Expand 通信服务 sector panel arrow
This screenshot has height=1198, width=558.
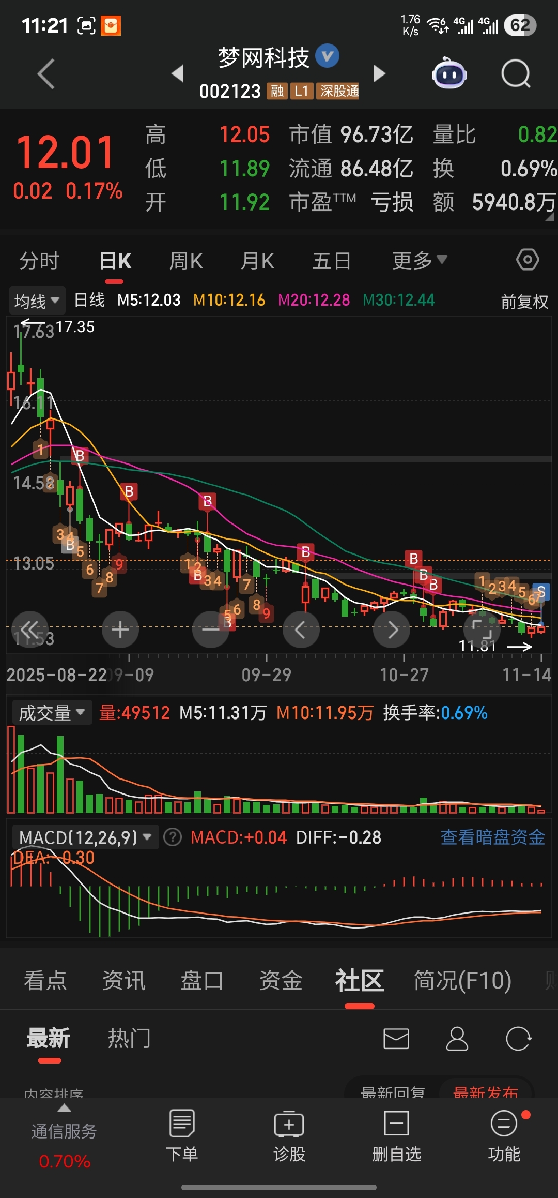pos(64,1107)
